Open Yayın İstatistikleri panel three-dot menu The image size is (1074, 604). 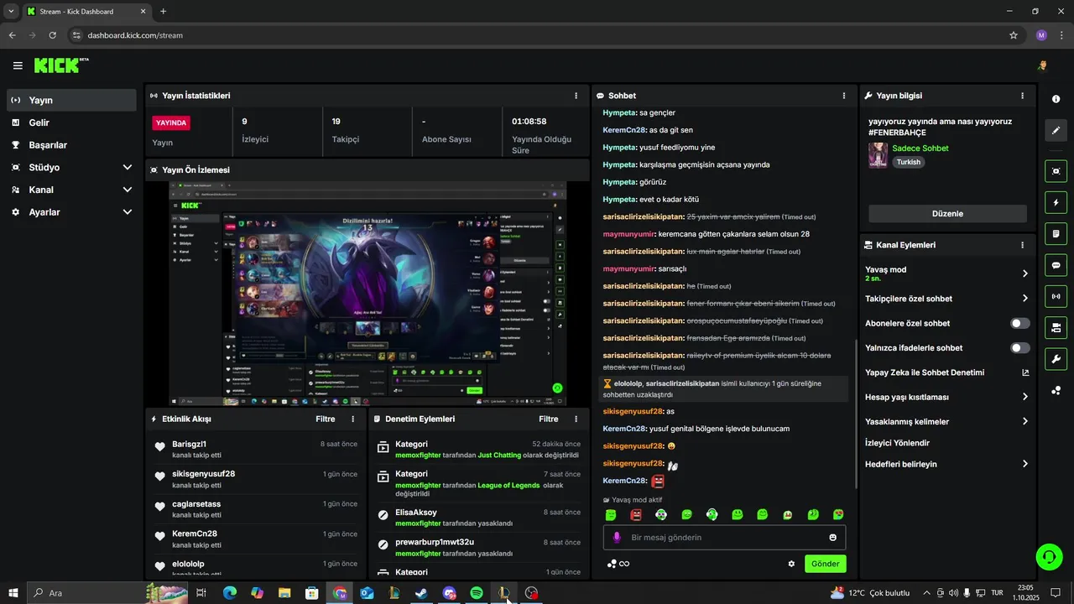(x=576, y=96)
